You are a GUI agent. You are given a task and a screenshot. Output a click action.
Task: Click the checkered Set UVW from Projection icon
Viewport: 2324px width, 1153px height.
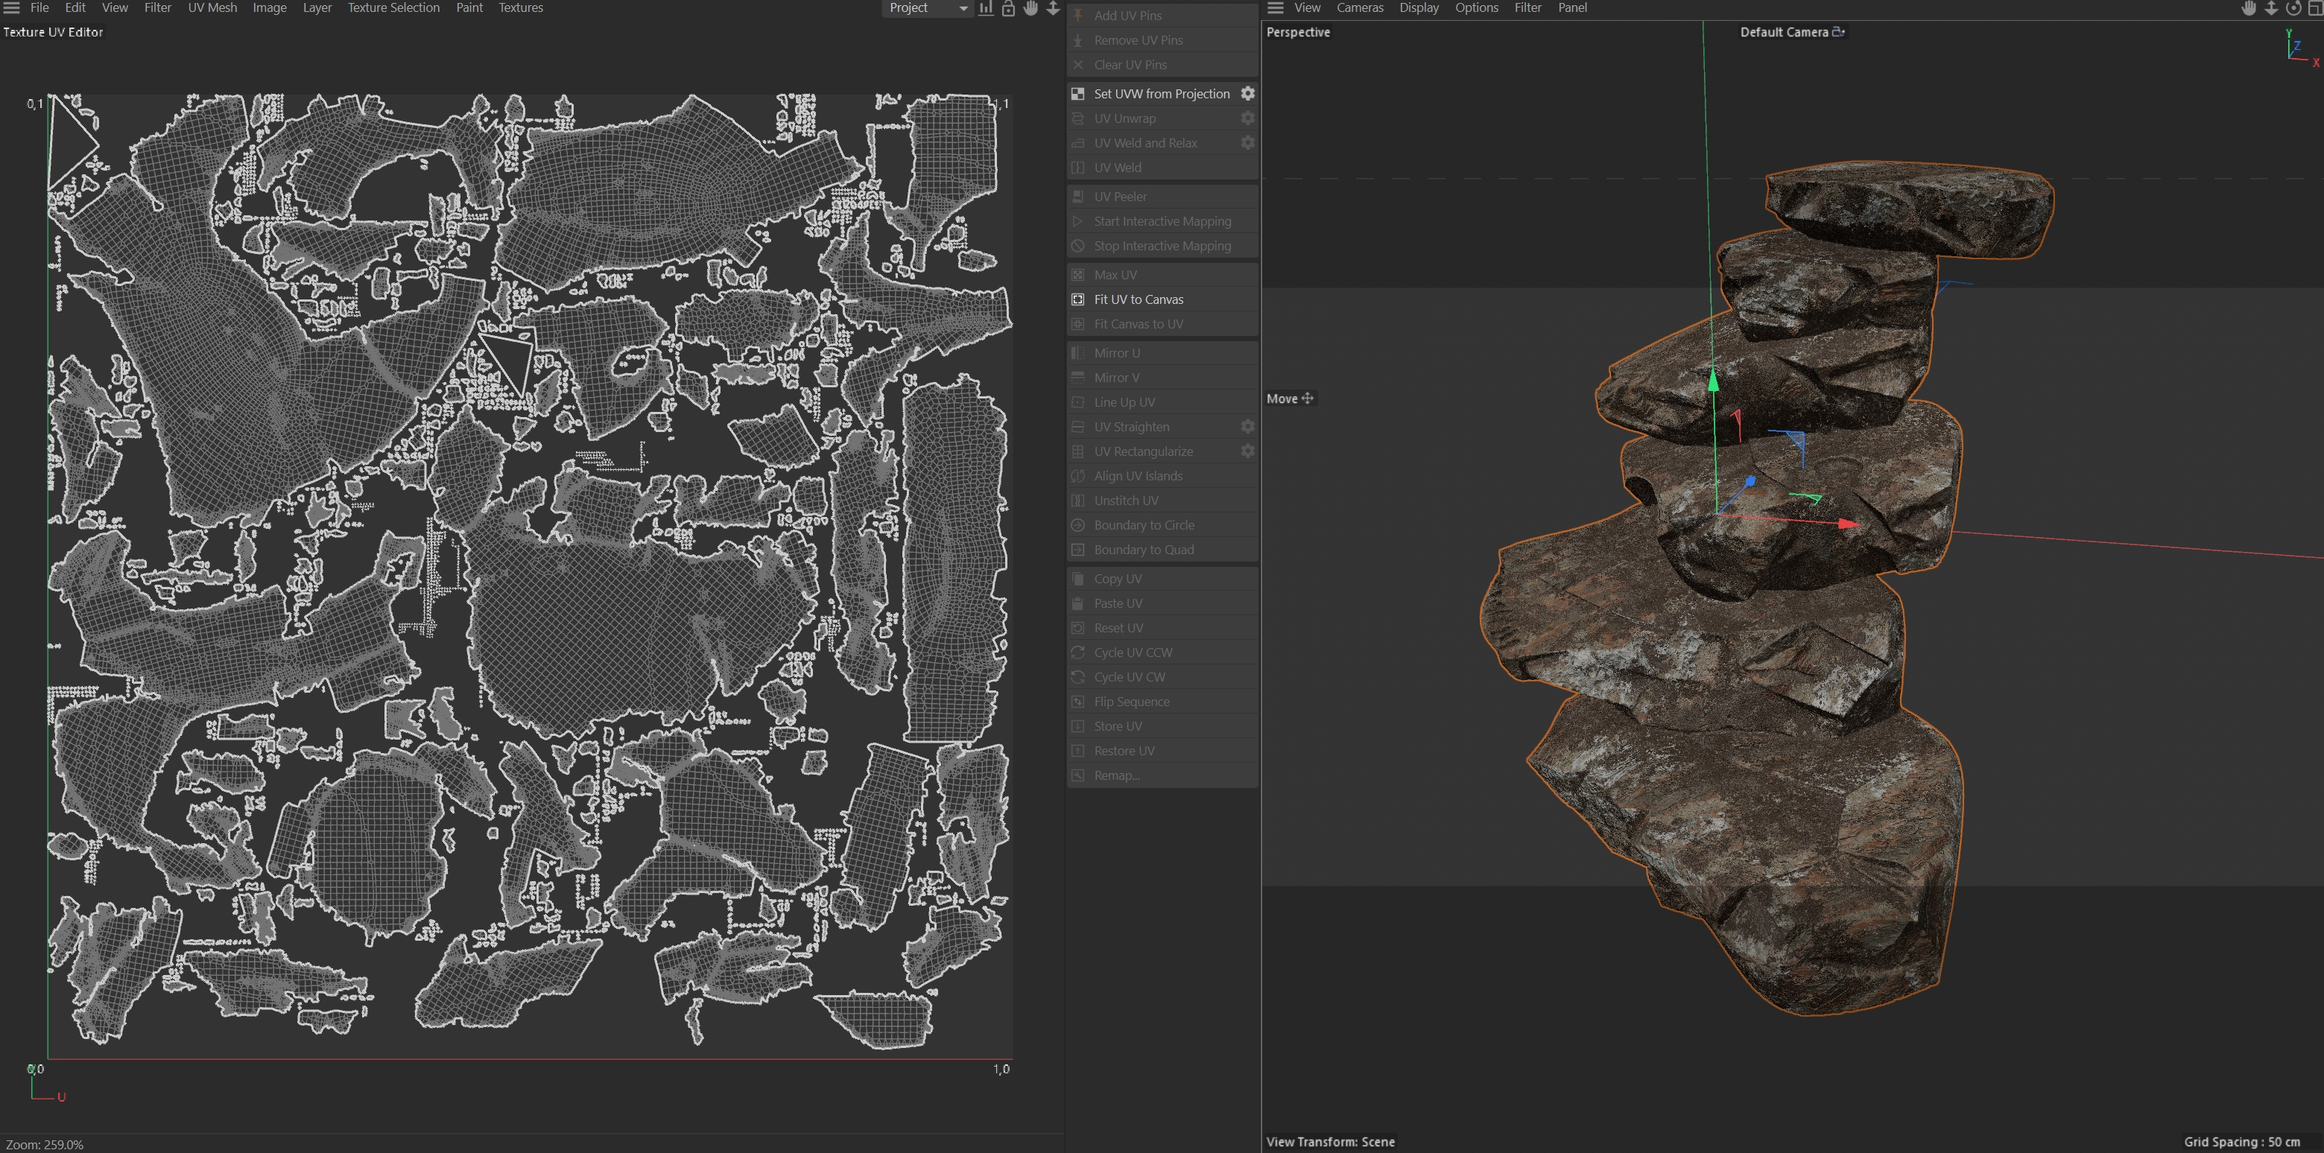pos(1078,94)
